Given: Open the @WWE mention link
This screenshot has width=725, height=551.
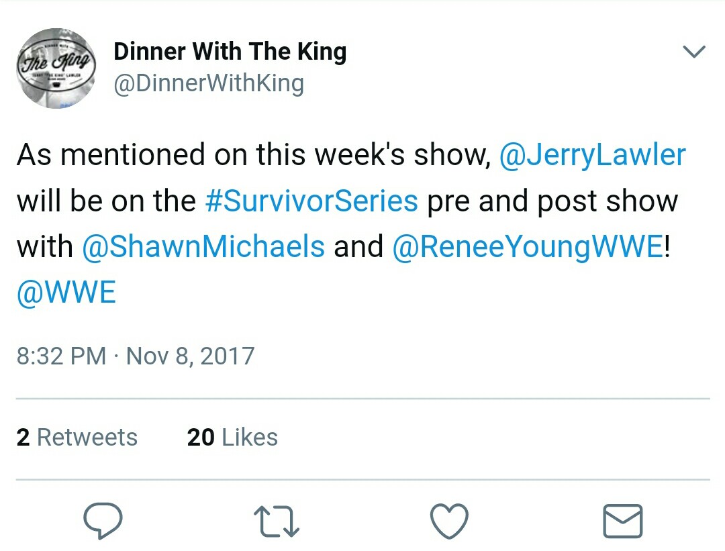Looking at the screenshot, I should [x=66, y=292].
